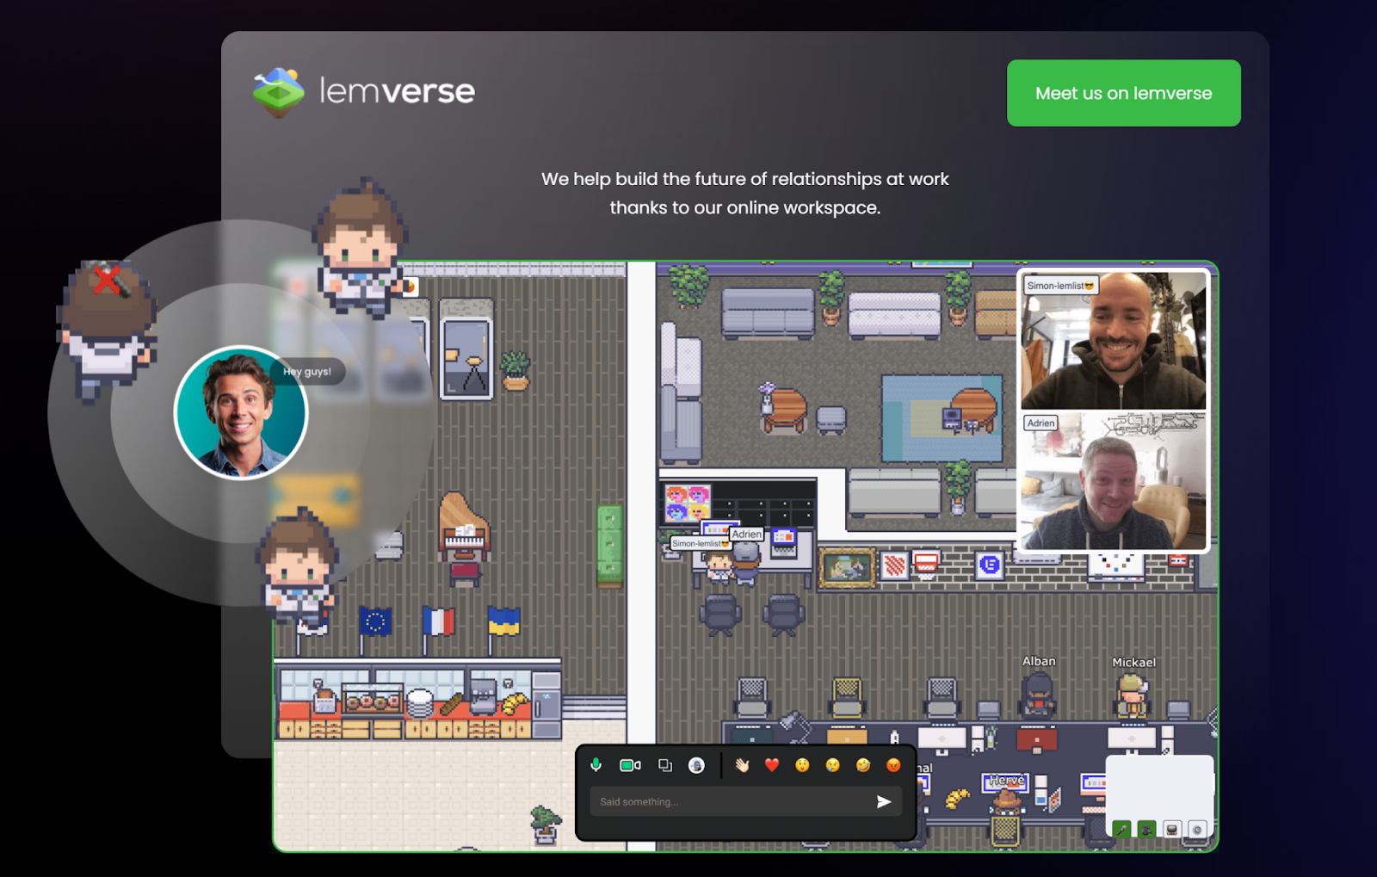Send the red heart reaction
The height and width of the screenshot is (877, 1377).
tap(770, 764)
